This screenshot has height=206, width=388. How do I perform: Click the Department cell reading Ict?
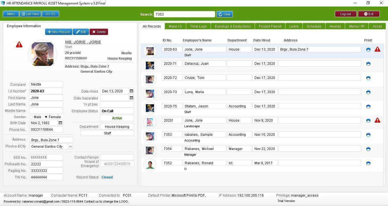point(239,163)
